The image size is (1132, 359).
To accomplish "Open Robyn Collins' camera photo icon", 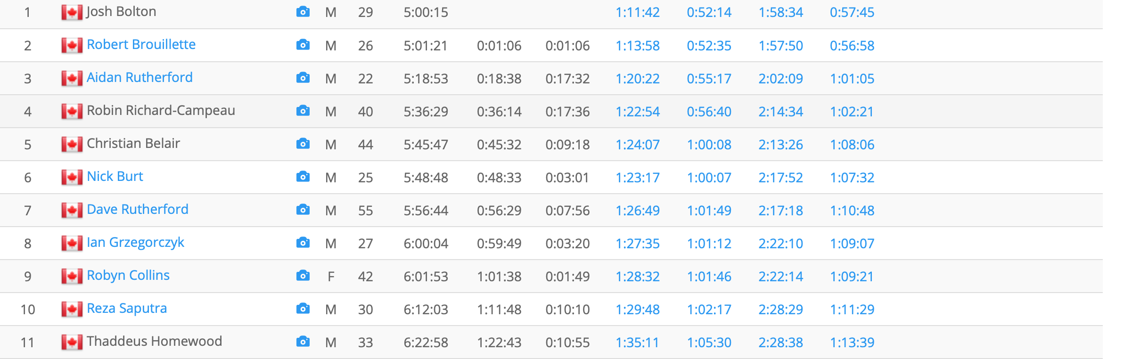I will [303, 276].
